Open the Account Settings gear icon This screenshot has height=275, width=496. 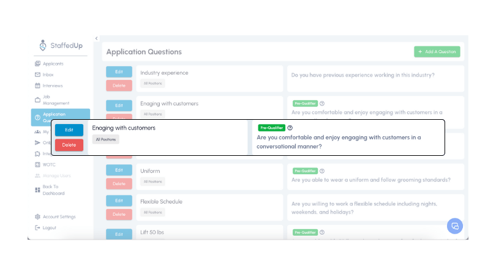point(38,216)
